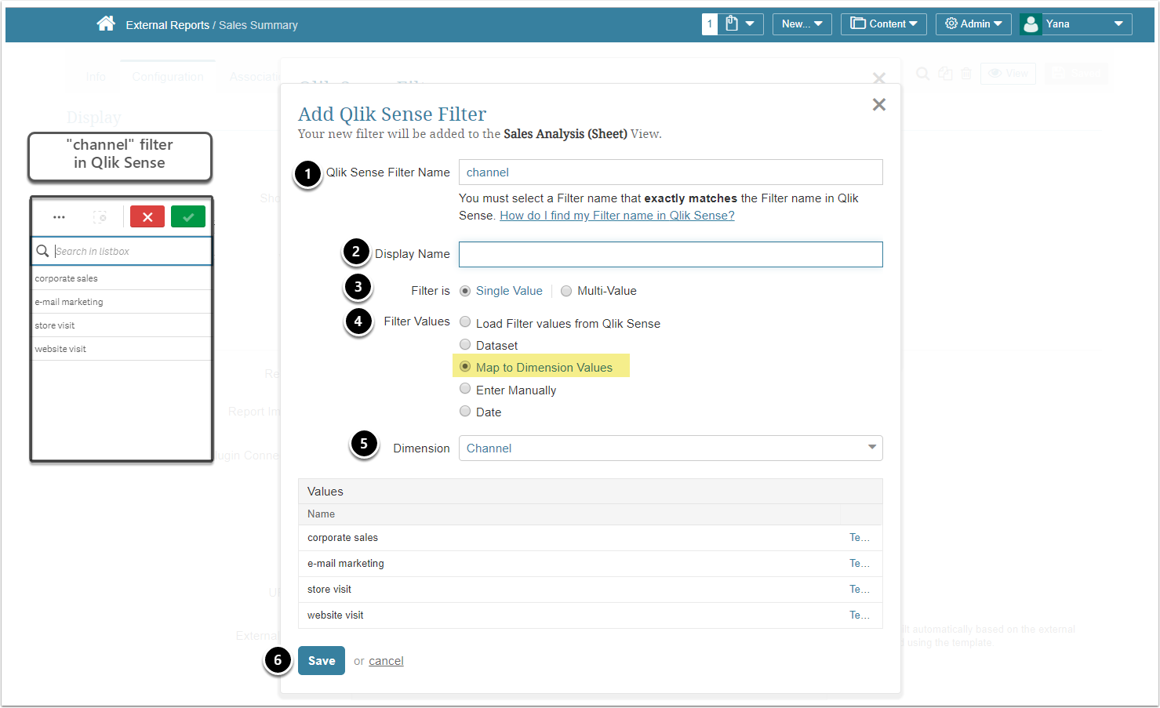
Task: Click the Yana user avatar icon
Action: click(1031, 24)
